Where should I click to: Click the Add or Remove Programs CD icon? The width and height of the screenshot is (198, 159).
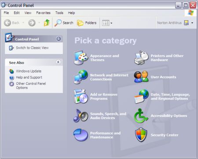point(81,96)
